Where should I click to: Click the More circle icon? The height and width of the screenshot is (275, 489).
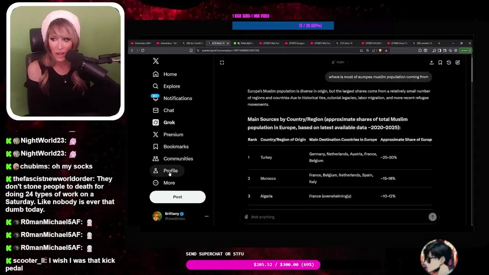click(x=155, y=183)
